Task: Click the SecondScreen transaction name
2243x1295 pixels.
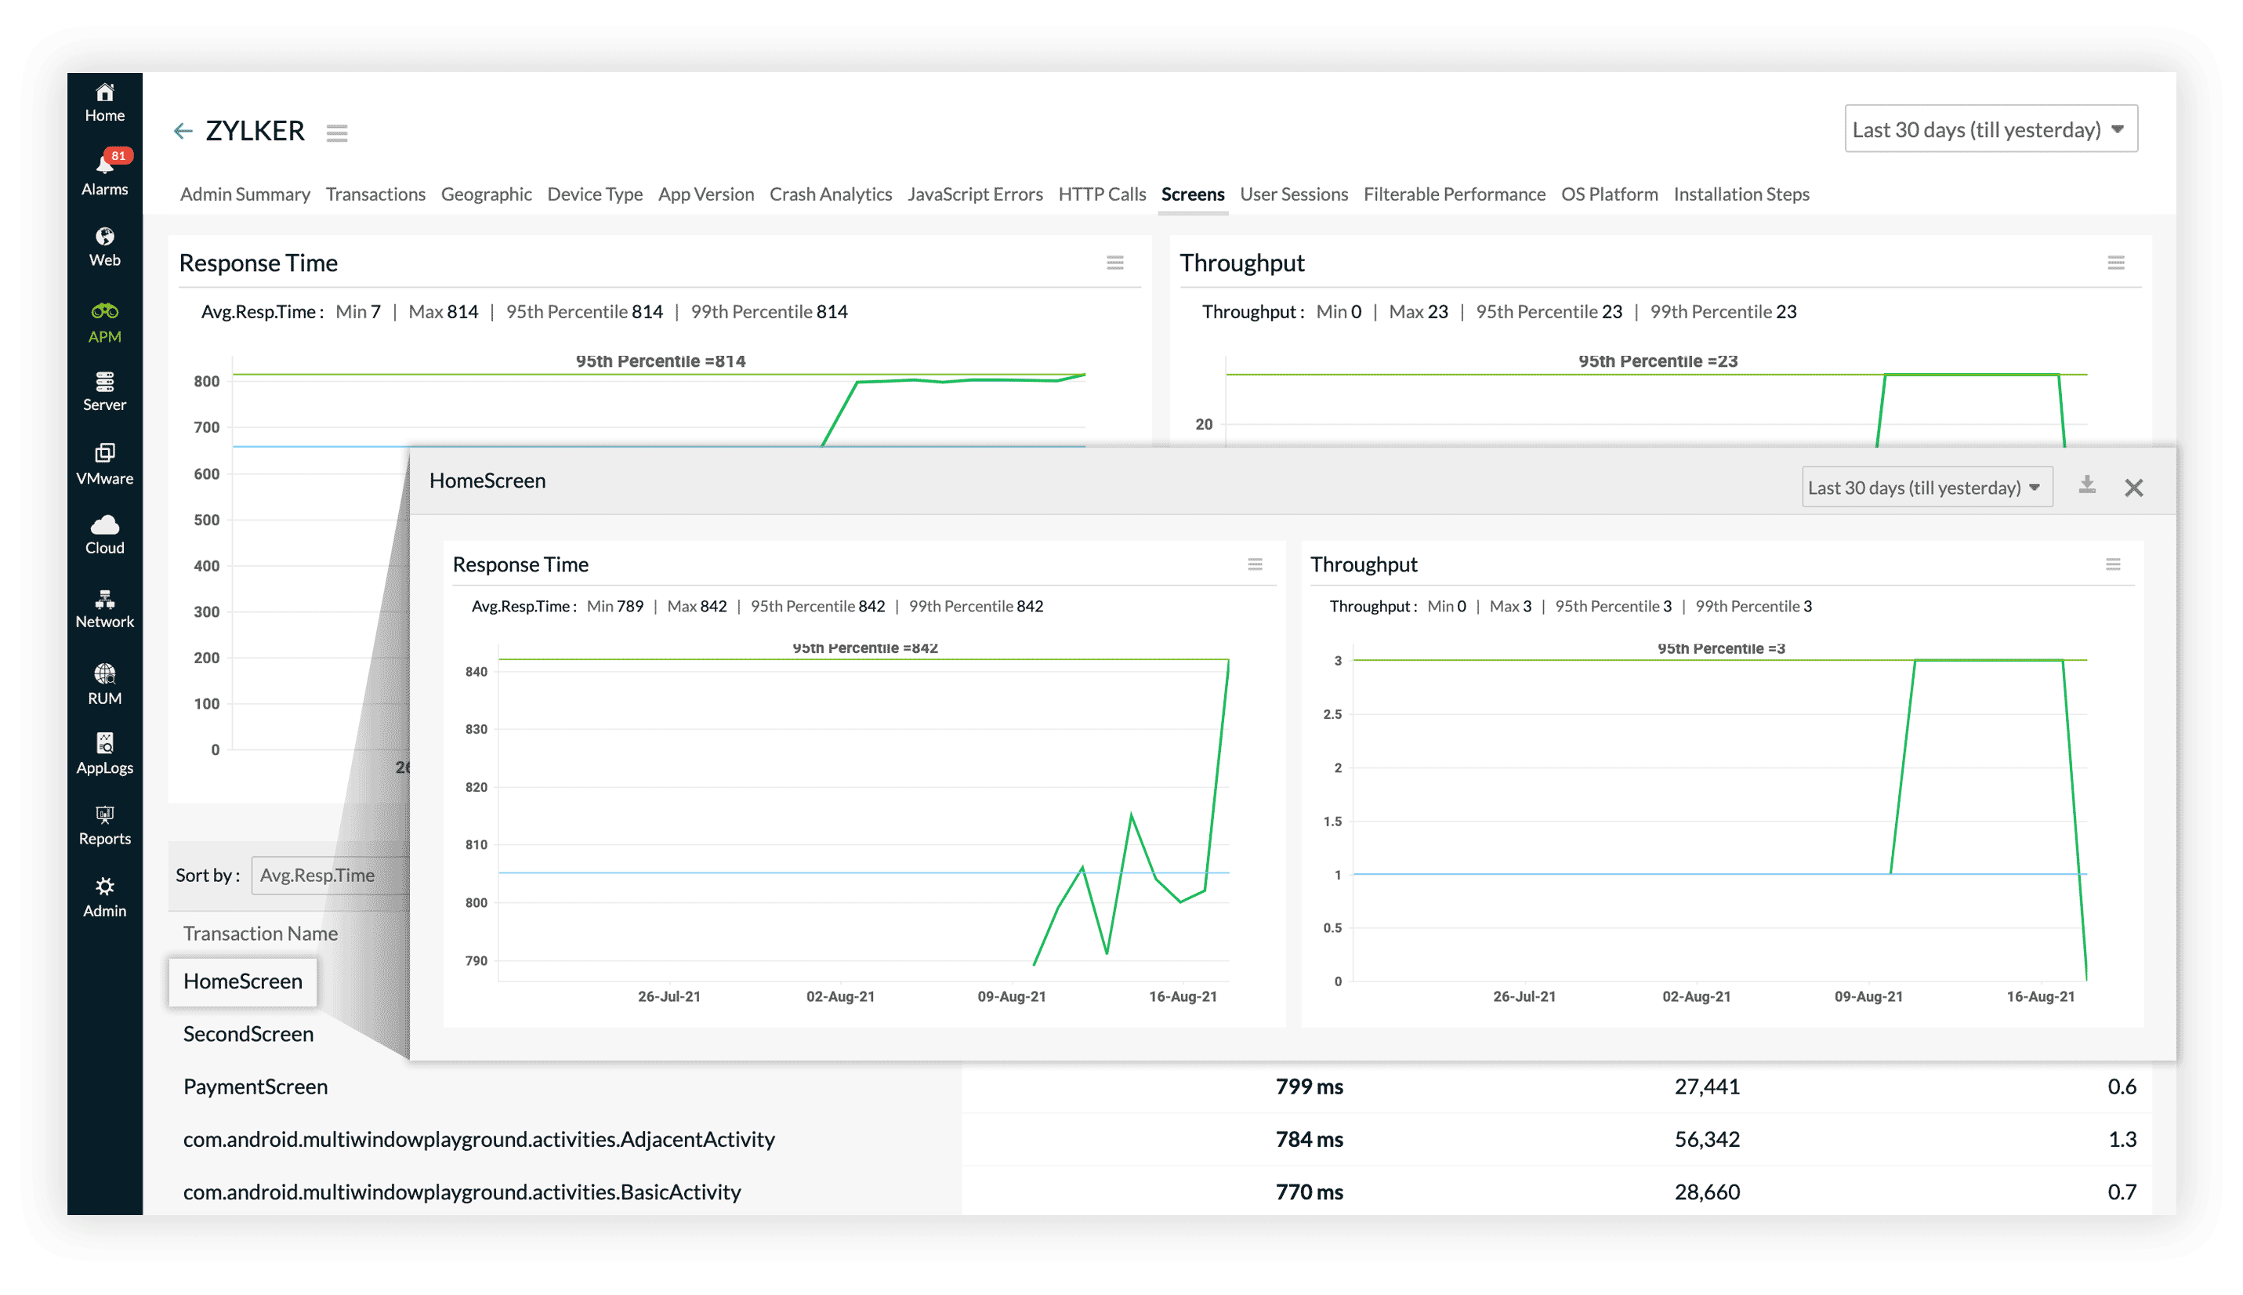Action: (x=248, y=1033)
